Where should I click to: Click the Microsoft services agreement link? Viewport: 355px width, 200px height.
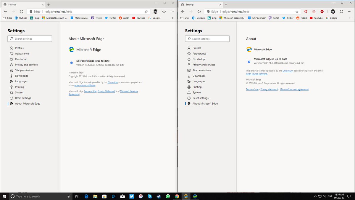(294, 89)
